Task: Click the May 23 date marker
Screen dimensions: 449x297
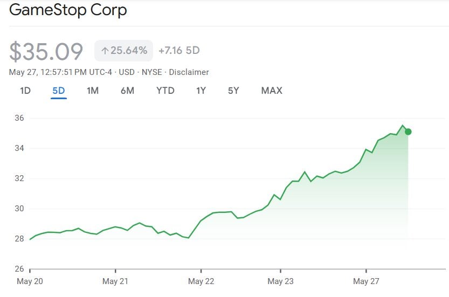Action: 281,281
